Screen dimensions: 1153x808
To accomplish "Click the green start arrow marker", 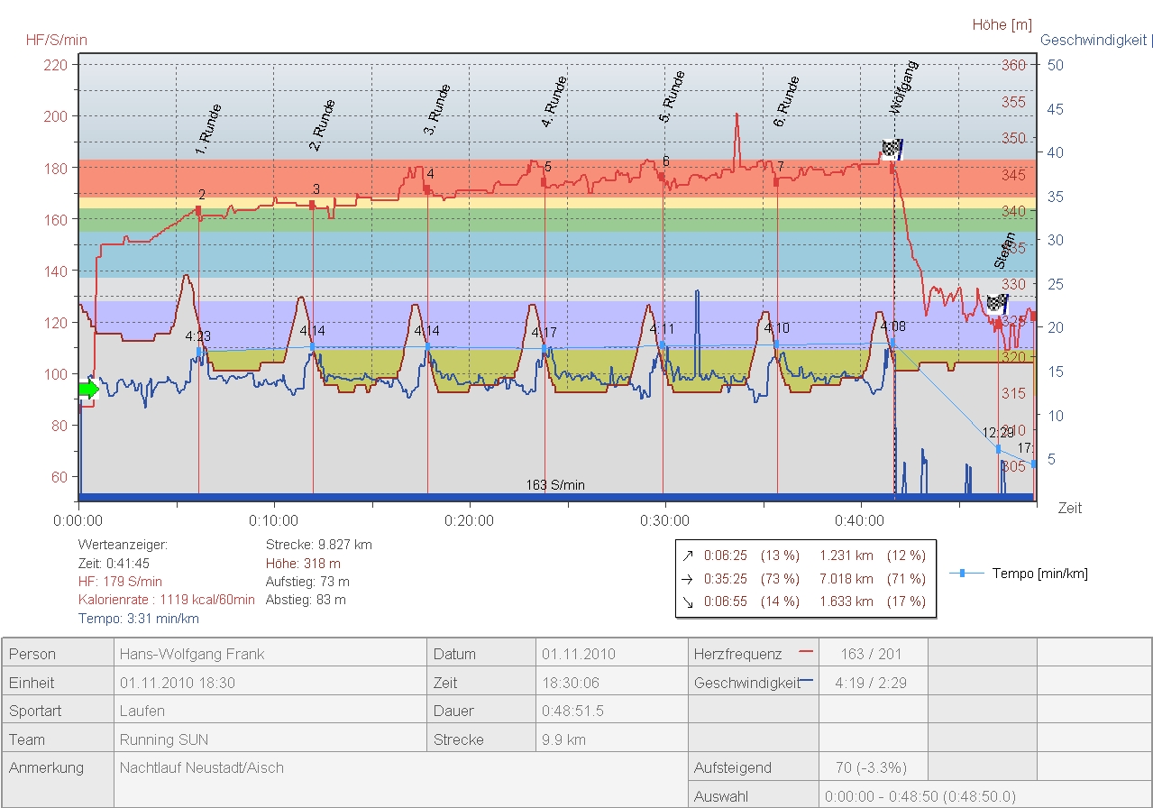I will pos(88,390).
